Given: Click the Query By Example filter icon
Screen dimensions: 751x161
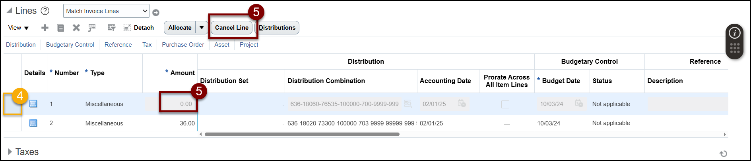Looking at the screenshot, I should click(x=111, y=28).
